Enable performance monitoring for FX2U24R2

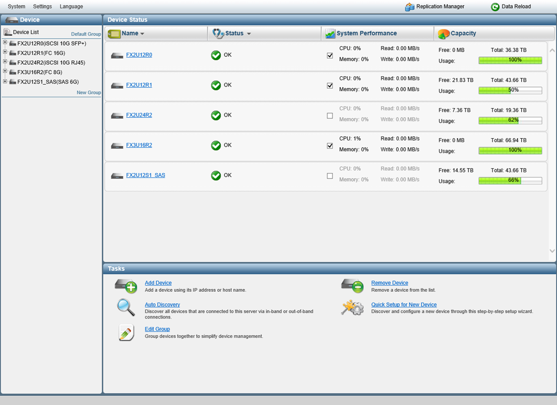pos(330,115)
